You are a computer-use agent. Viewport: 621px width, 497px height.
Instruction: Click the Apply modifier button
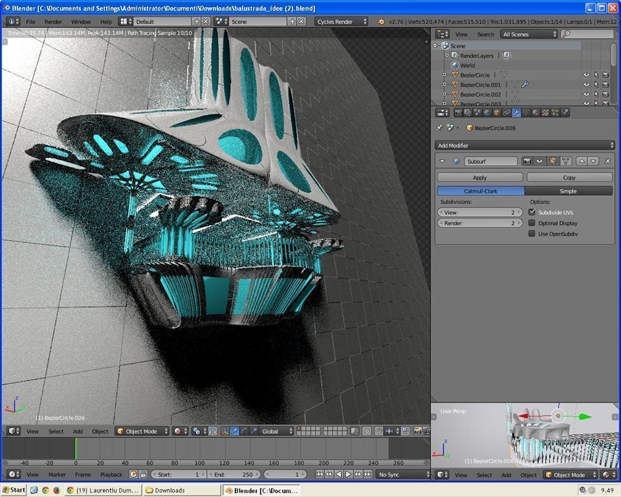[x=479, y=177]
